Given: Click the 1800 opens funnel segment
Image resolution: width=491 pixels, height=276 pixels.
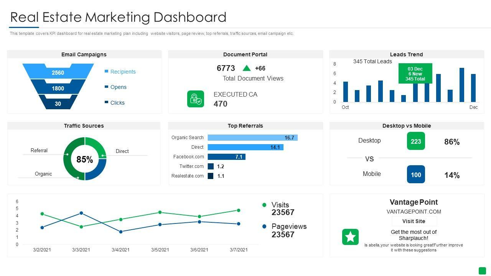Looking at the screenshot, I should click(x=58, y=87).
